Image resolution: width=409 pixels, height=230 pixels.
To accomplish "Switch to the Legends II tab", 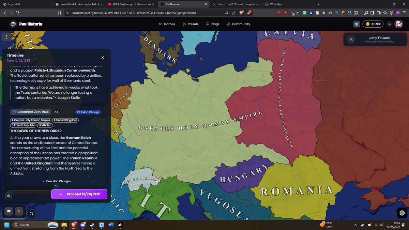I will (27, 4).
